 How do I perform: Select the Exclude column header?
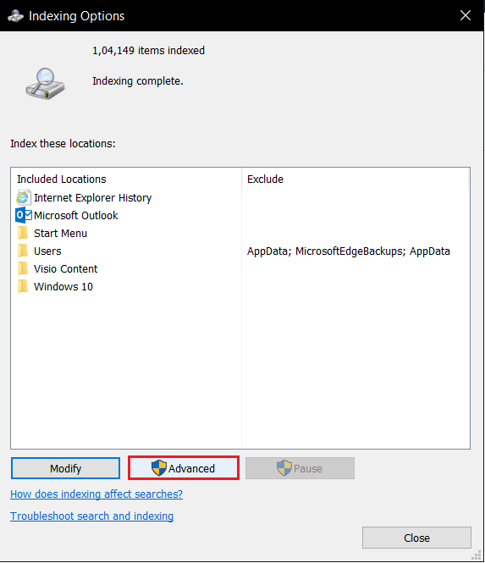click(265, 179)
